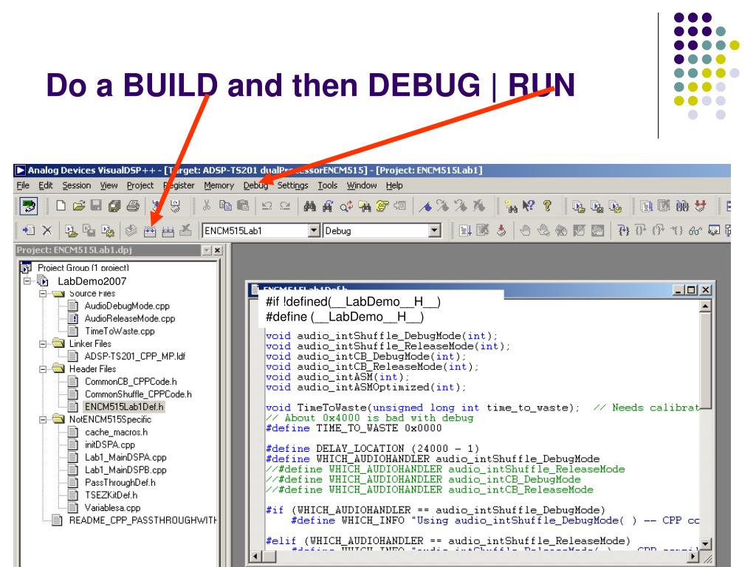Screen dimensions: 756x567
Task: Select ADSP-TS201_CPP_MP.ldf linker file
Action: (135, 357)
